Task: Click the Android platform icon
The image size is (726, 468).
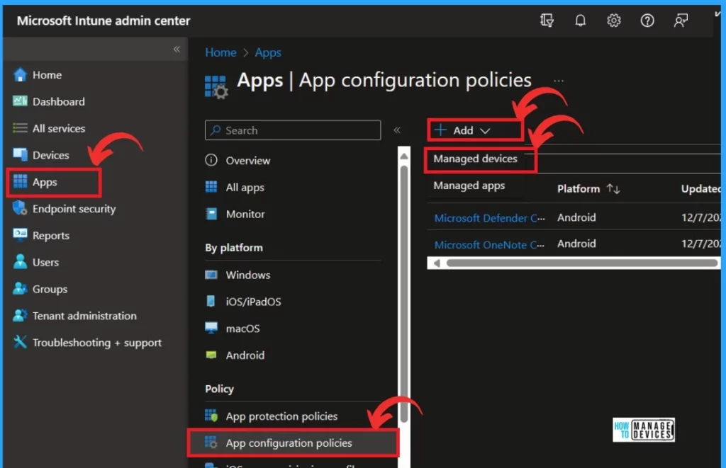Action: coord(211,355)
